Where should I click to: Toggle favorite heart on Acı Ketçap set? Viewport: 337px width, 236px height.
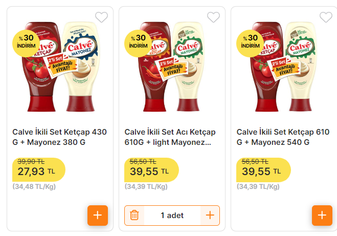[213, 17]
